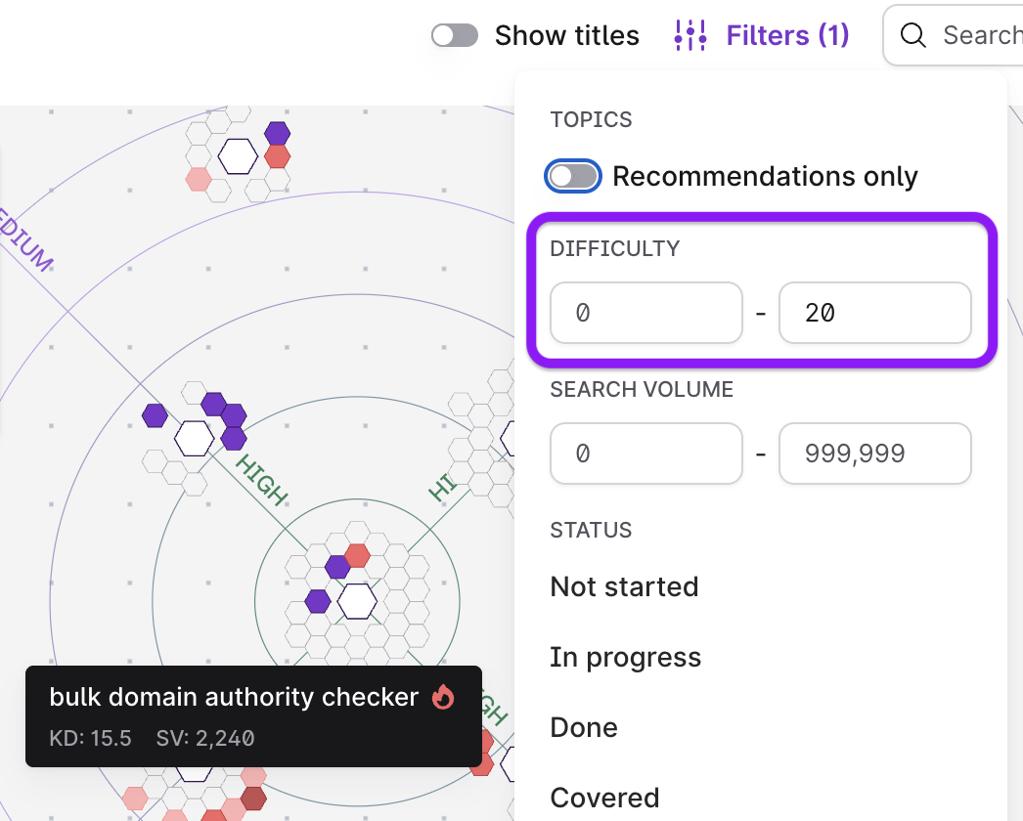
Task: Click the Search box at top right
Action: pyautogui.click(x=968, y=36)
